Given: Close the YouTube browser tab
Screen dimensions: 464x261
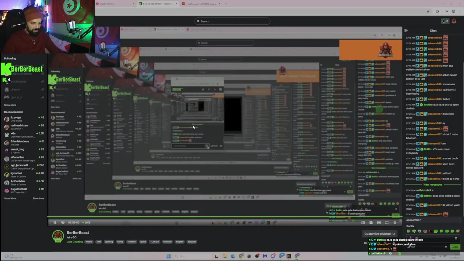Looking at the screenshot, I should point(133,4).
